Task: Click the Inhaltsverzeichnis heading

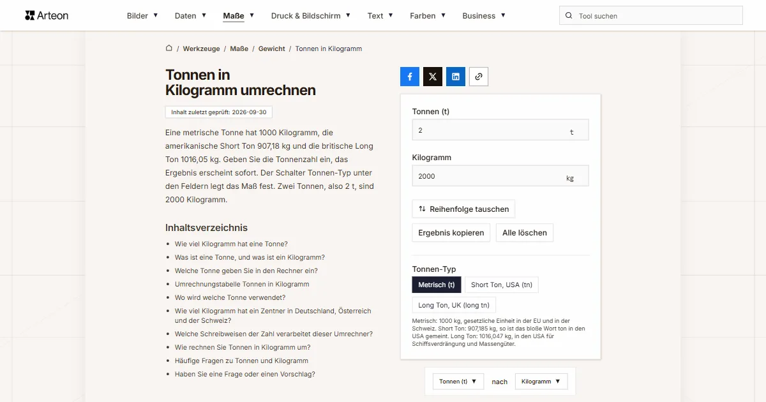Action: point(206,228)
